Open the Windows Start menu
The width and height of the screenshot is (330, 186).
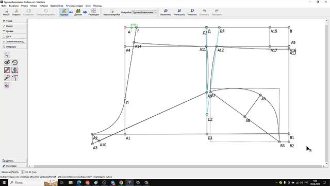(x=4, y=182)
